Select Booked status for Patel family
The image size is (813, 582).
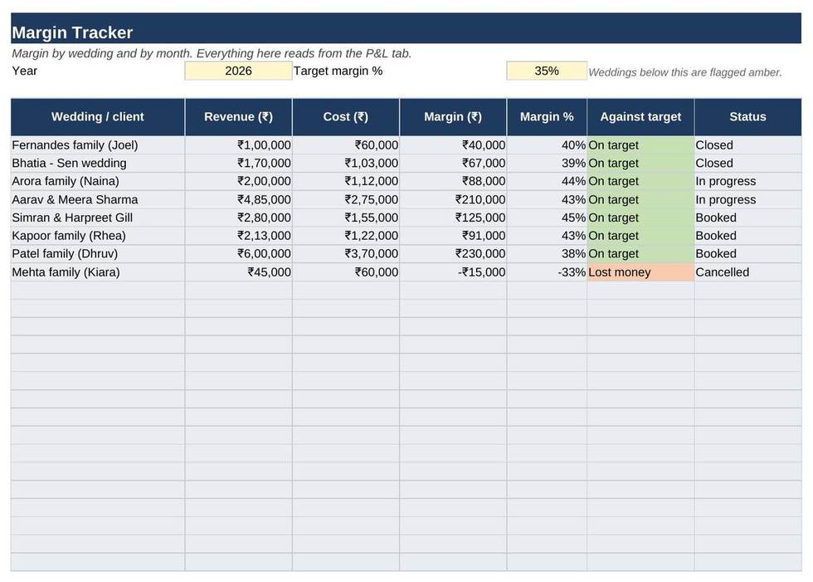[747, 254]
